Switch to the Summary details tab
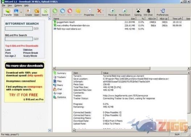Image resolution: width=191 pixels, height=137 pixels. coord(60,73)
